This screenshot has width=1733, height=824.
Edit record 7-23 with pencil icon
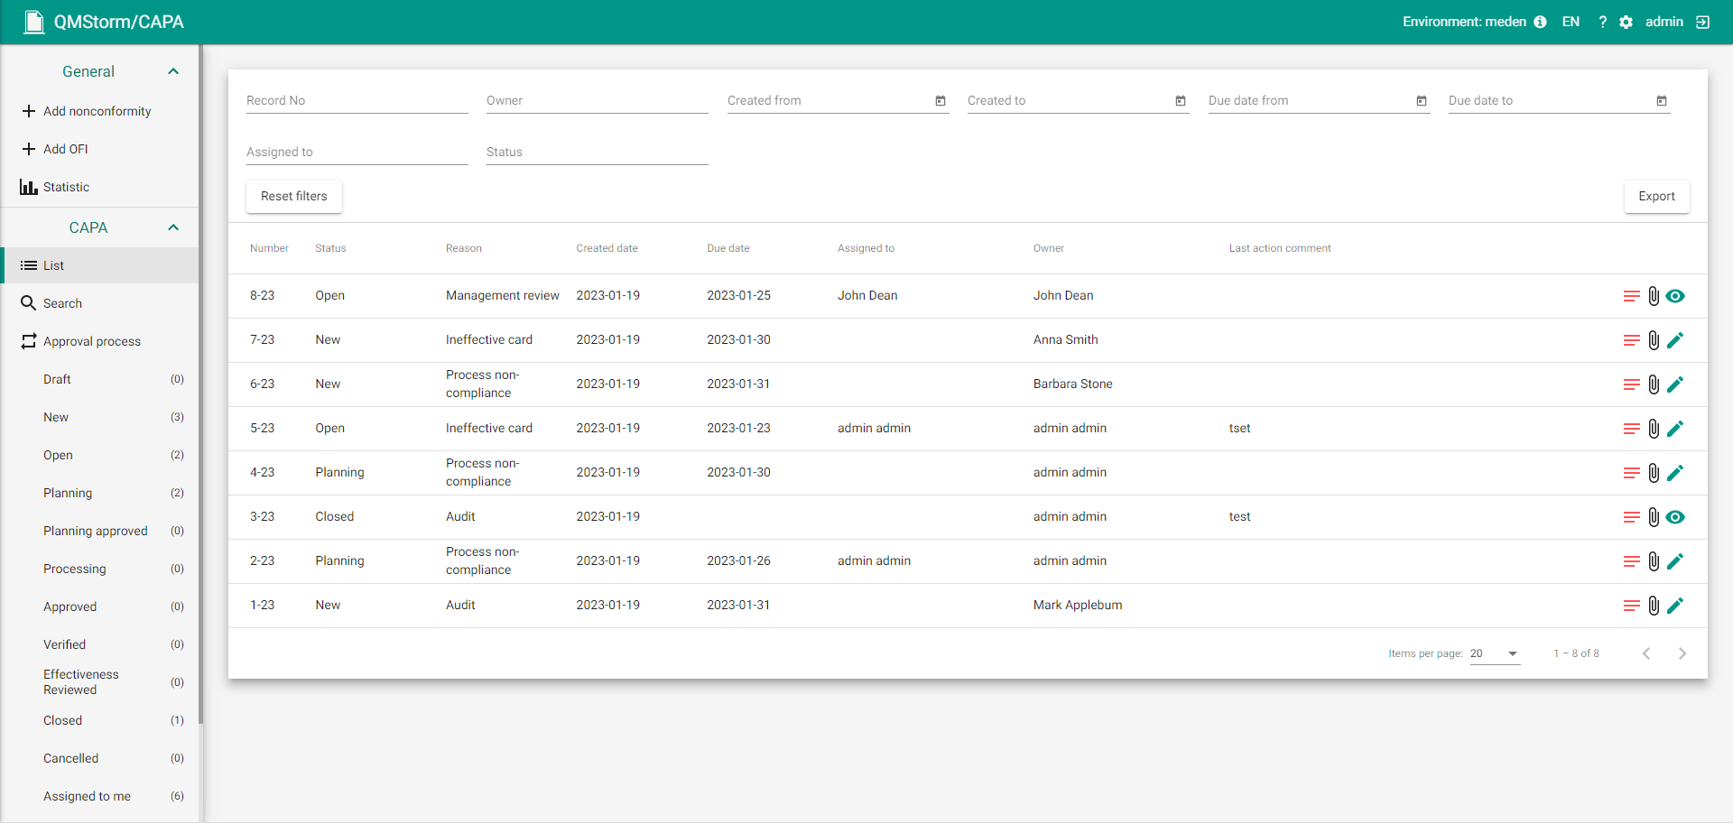pos(1675,340)
